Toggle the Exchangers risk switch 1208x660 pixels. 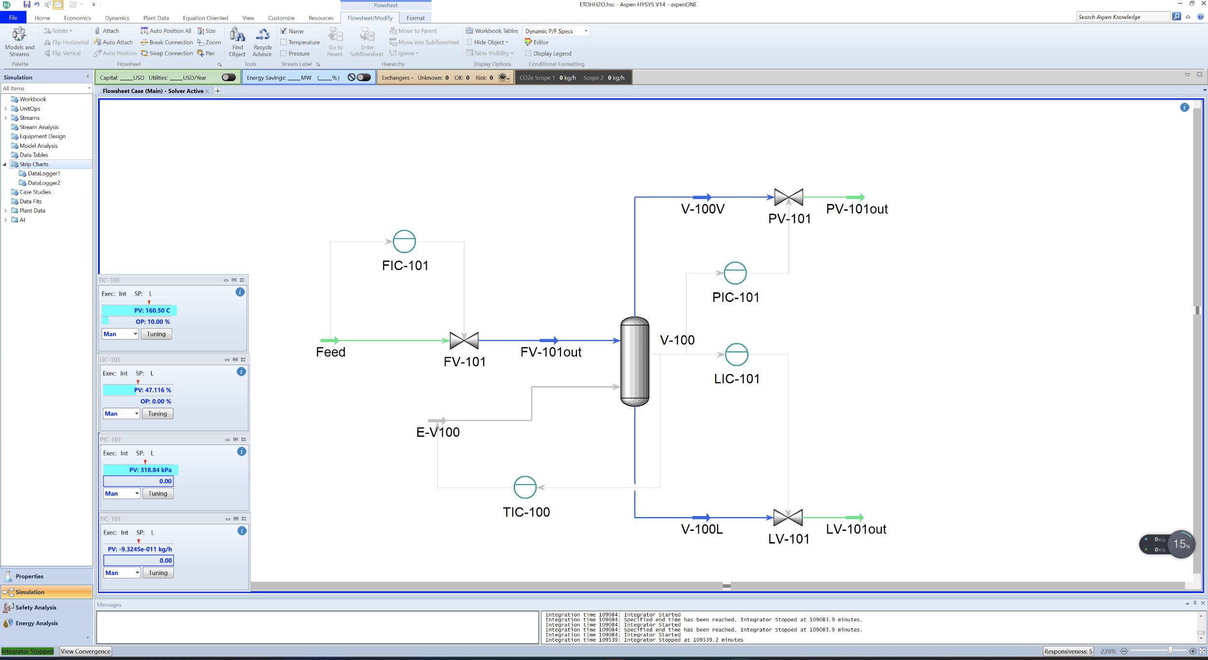(x=504, y=78)
